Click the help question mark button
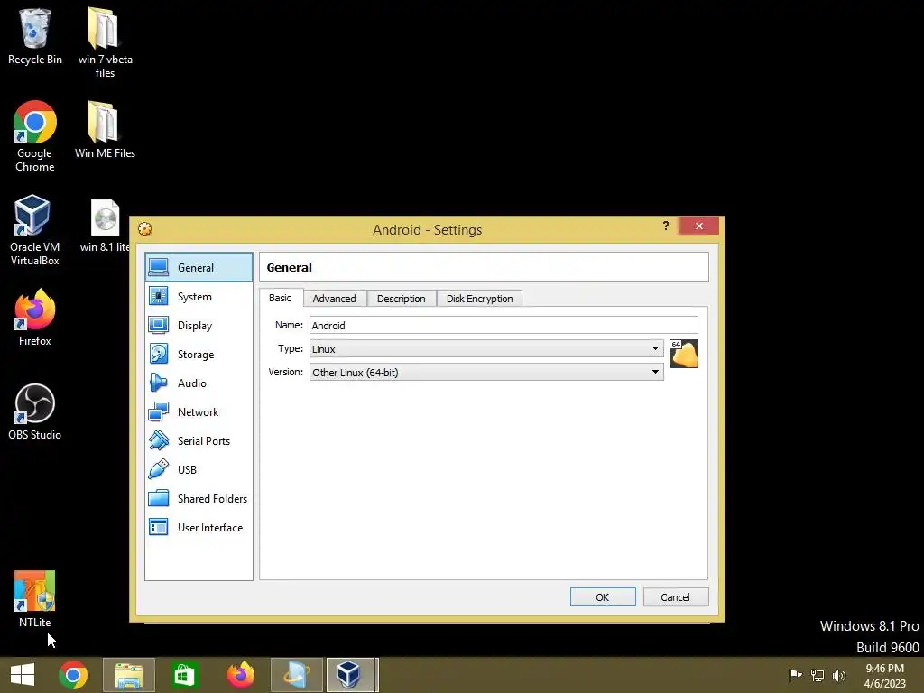This screenshot has height=693, width=924. point(665,226)
